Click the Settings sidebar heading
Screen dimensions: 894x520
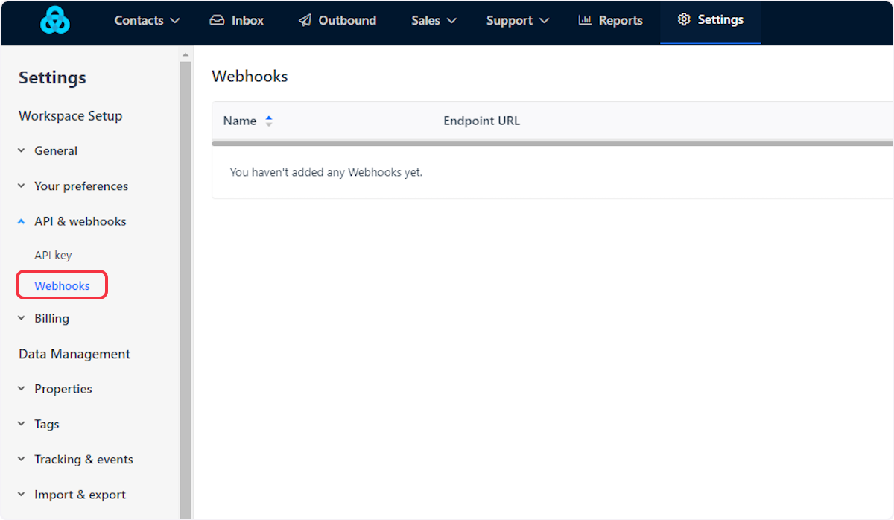(x=52, y=77)
